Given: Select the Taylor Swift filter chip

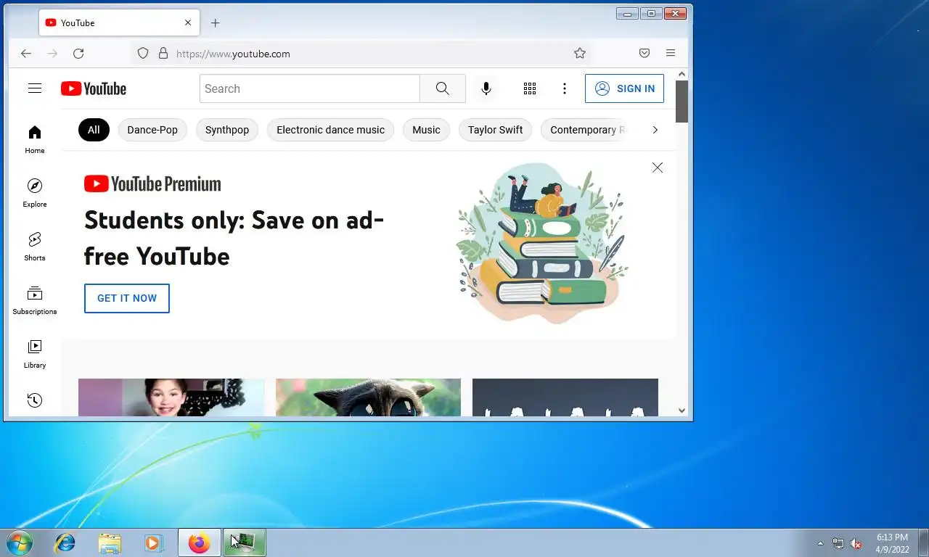Looking at the screenshot, I should tap(496, 130).
